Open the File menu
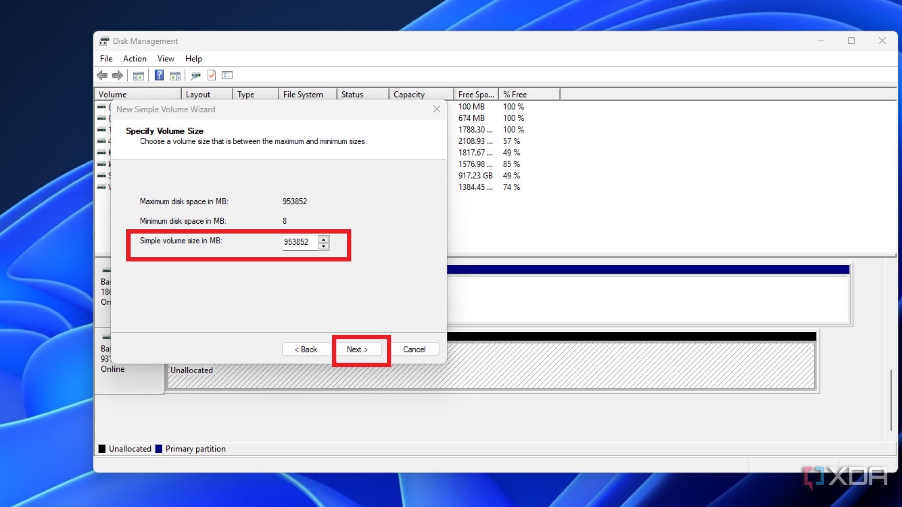902x507 pixels. point(106,59)
